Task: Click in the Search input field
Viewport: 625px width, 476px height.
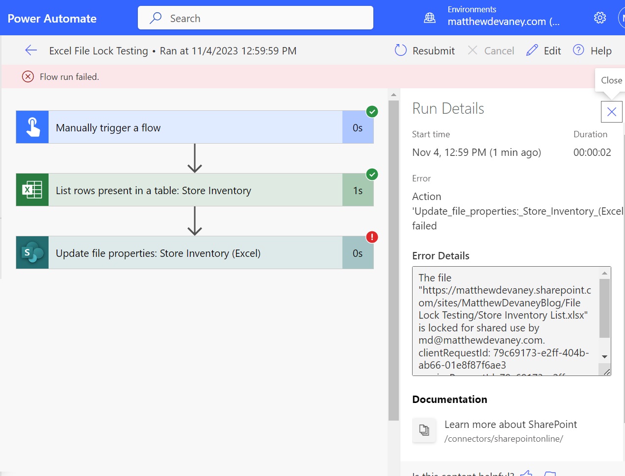Action: 265,18
